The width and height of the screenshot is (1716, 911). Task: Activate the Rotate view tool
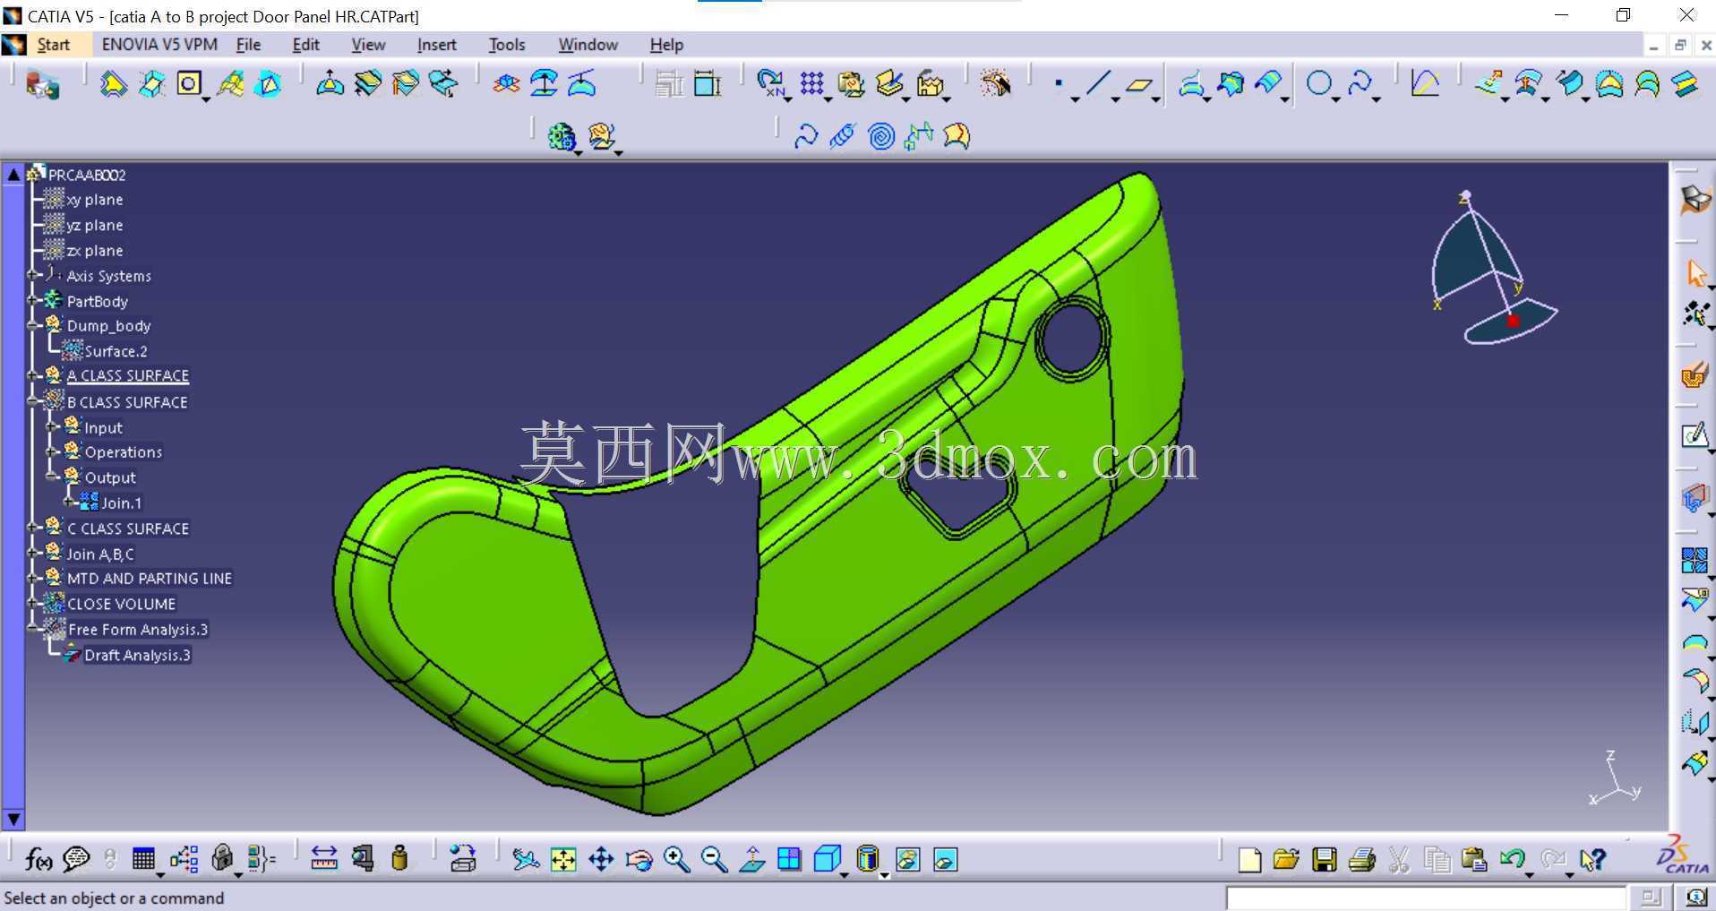coord(639,860)
